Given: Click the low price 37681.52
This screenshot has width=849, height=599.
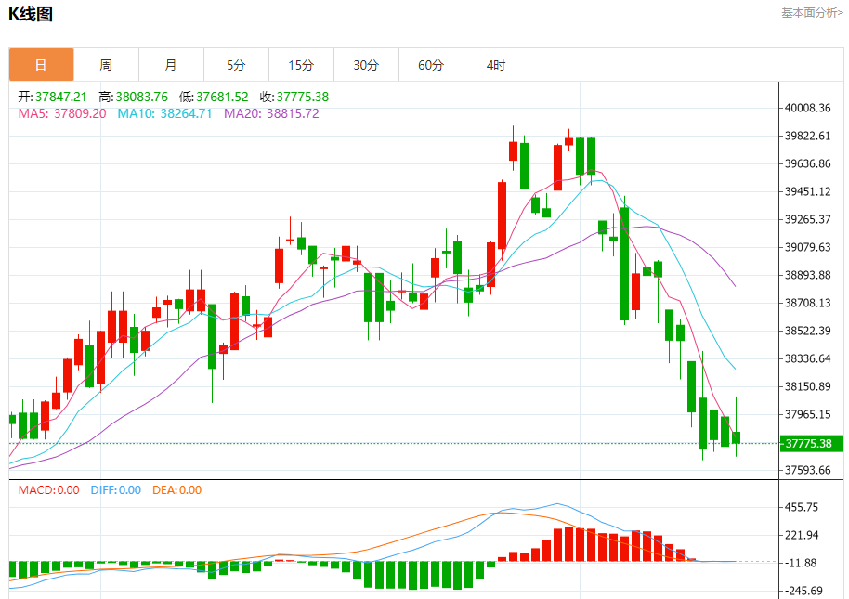Looking at the screenshot, I should pyautogui.click(x=222, y=97).
